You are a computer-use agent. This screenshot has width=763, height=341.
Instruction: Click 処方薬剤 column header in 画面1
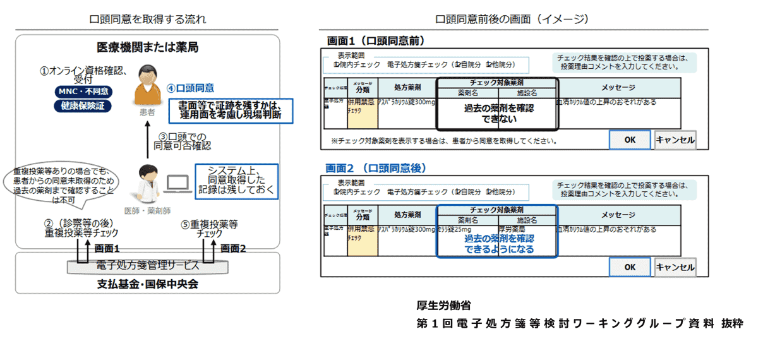pyautogui.click(x=407, y=88)
